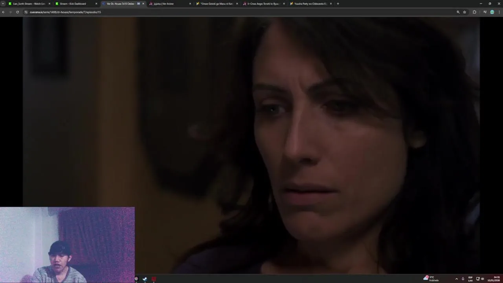Open the media control icon in toolbar
The image size is (503, 283).
click(x=485, y=12)
